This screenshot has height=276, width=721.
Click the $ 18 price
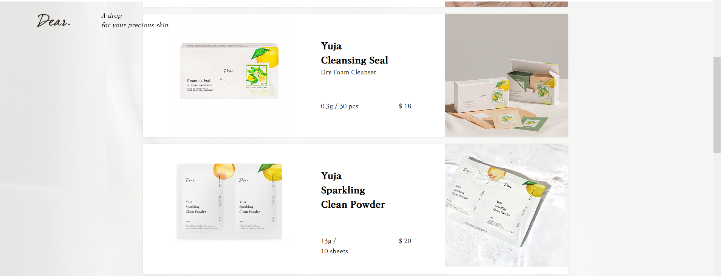click(405, 106)
